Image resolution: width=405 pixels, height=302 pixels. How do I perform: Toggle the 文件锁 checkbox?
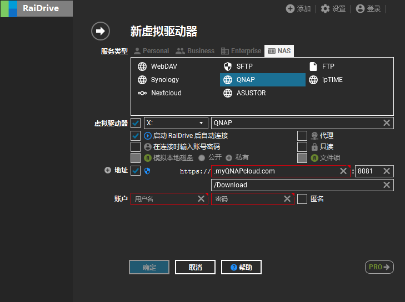pos(302,158)
